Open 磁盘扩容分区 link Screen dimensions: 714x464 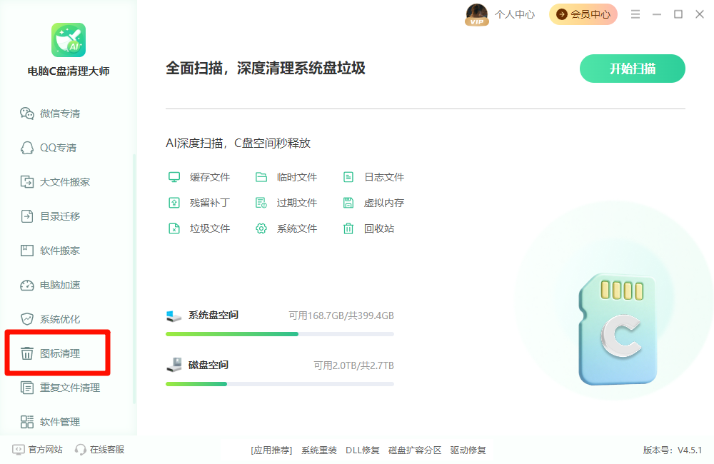(x=415, y=450)
